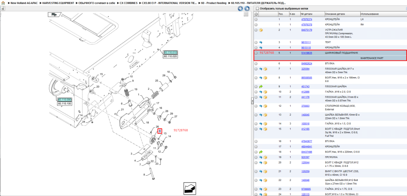Screen dimensions: 407x196
Task: Open part number 51419635 link
Action: 306,53
